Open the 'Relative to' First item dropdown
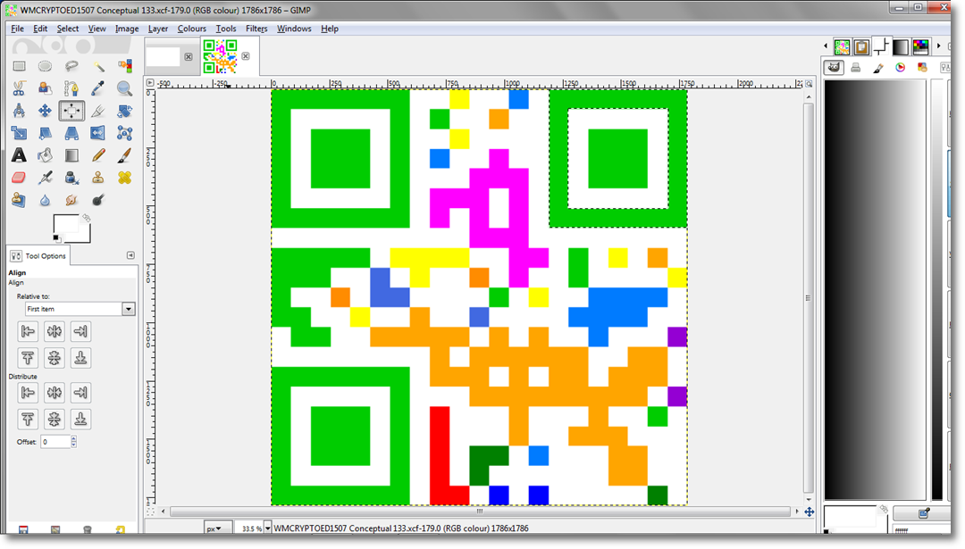Screen dimensions: 965x549 tap(80, 309)
